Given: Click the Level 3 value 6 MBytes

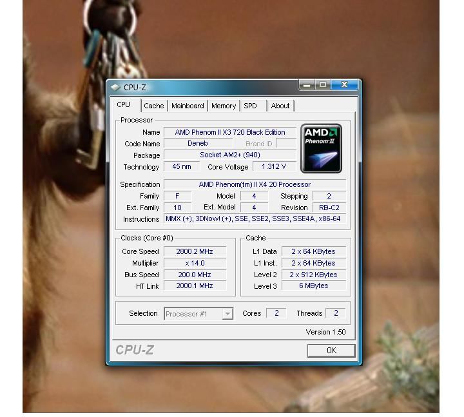Looking at the screenshot, I should tap(314, 286).
